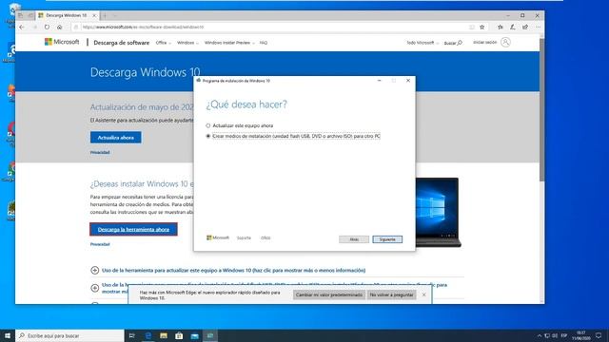Close the 'Descarga Windows 10' tab
609x342 pixels.
(94, 15)
